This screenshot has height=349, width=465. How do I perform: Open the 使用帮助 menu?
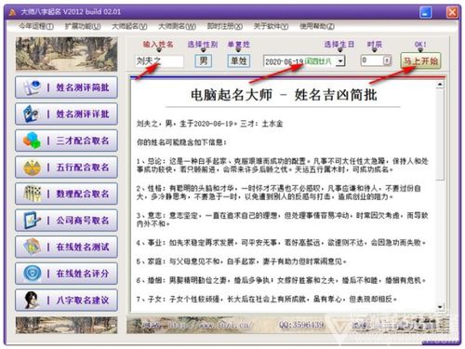coord(317,27)
